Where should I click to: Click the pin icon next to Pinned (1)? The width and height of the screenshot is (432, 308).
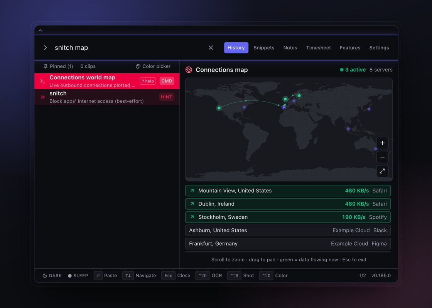point(46,66)
